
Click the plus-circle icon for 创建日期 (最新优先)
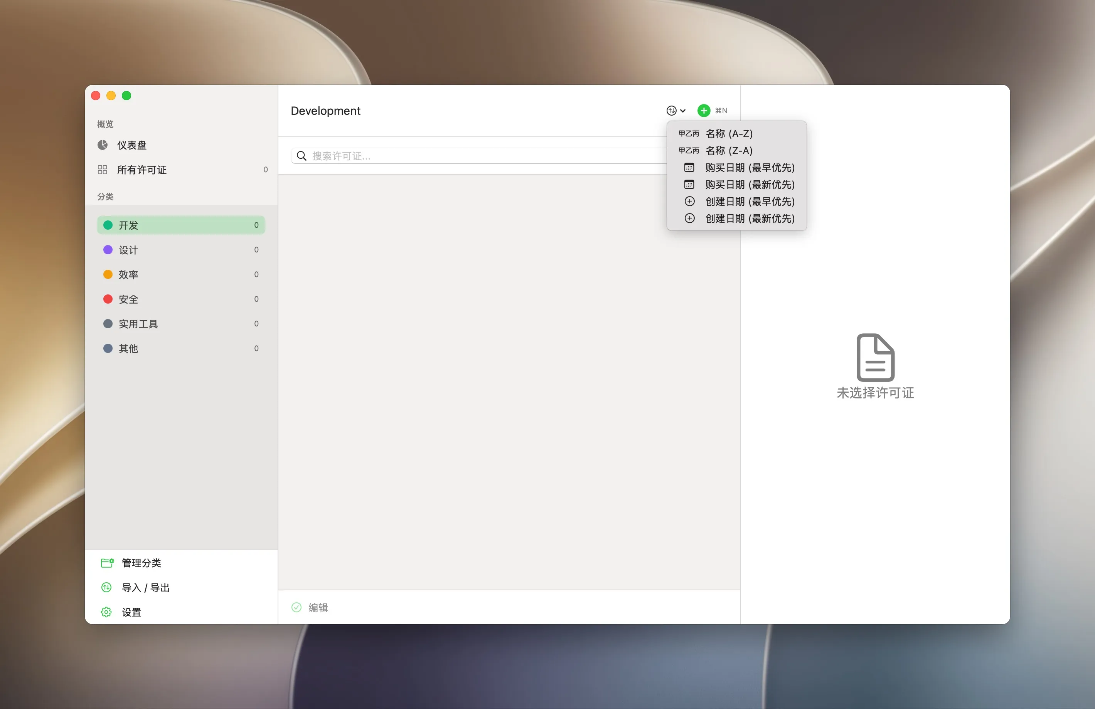[689, 218]
